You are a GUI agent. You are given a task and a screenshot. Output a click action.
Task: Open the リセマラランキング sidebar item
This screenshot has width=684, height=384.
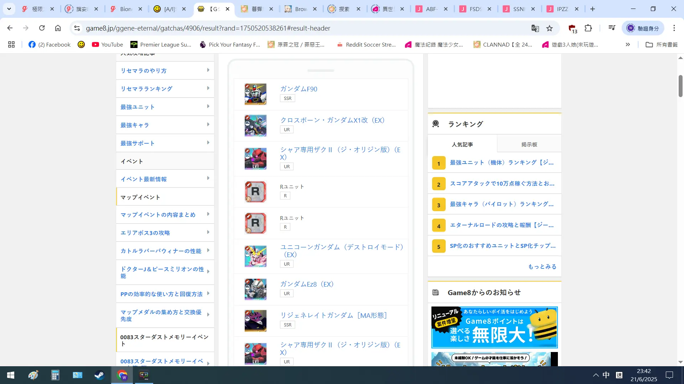[165, 89]
